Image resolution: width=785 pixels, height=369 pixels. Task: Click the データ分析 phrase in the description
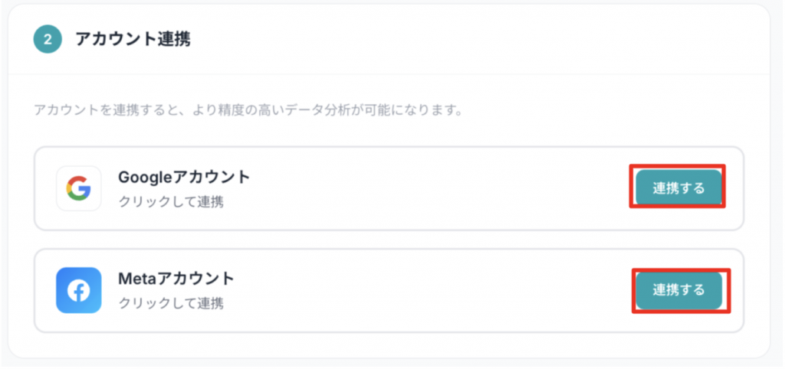pos(340,110)
